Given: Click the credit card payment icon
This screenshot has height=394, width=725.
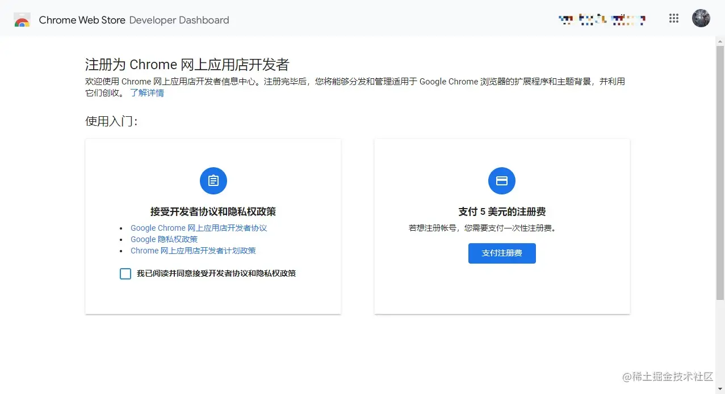Looking at the screenshot, I should click(502, 181).
